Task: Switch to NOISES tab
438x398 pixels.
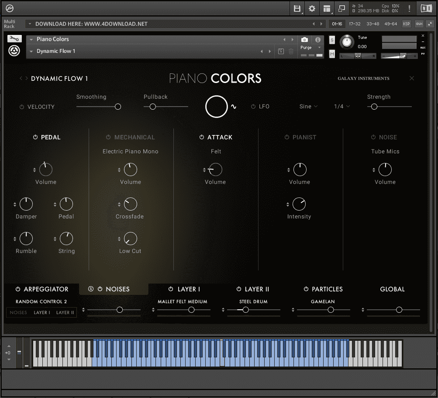Action: click(117, 289)
